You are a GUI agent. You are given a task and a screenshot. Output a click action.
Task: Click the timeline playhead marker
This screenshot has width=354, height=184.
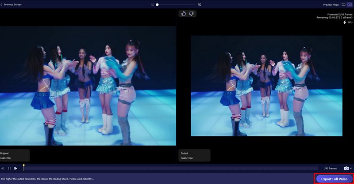point(23,166)
